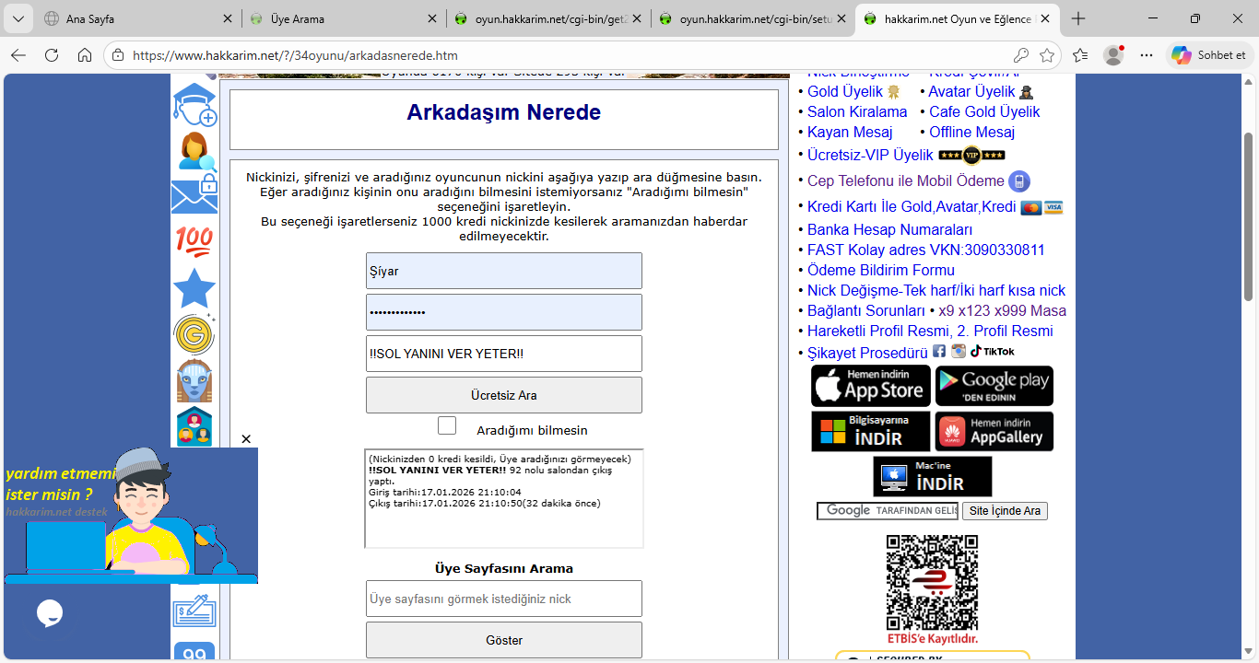Add this page to favorites
This screenshot has width=1259, height=663.
pyautogui.click(x=1047, y=55)
